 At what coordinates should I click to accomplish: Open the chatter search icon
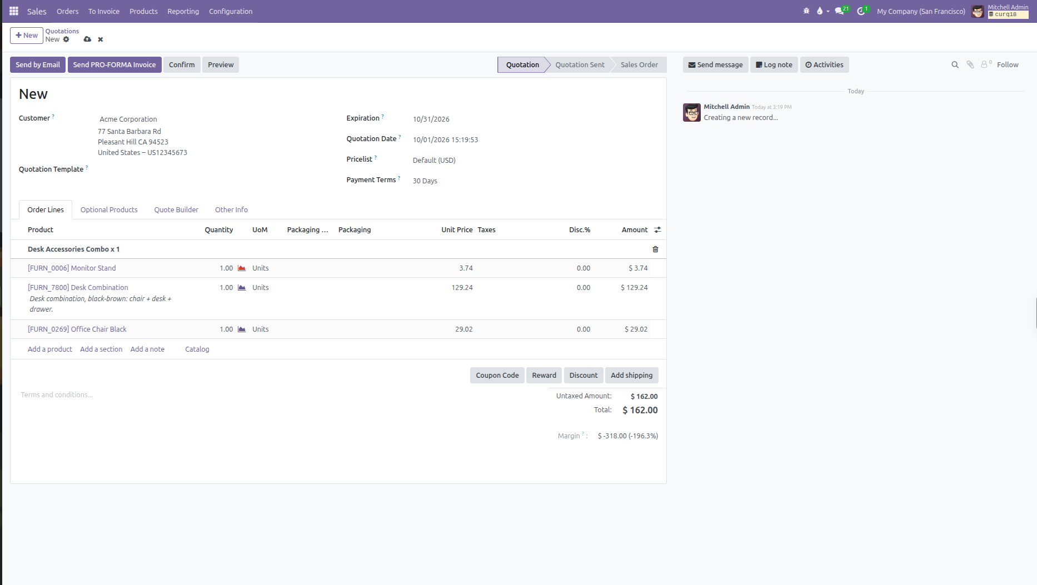[955, 65]
